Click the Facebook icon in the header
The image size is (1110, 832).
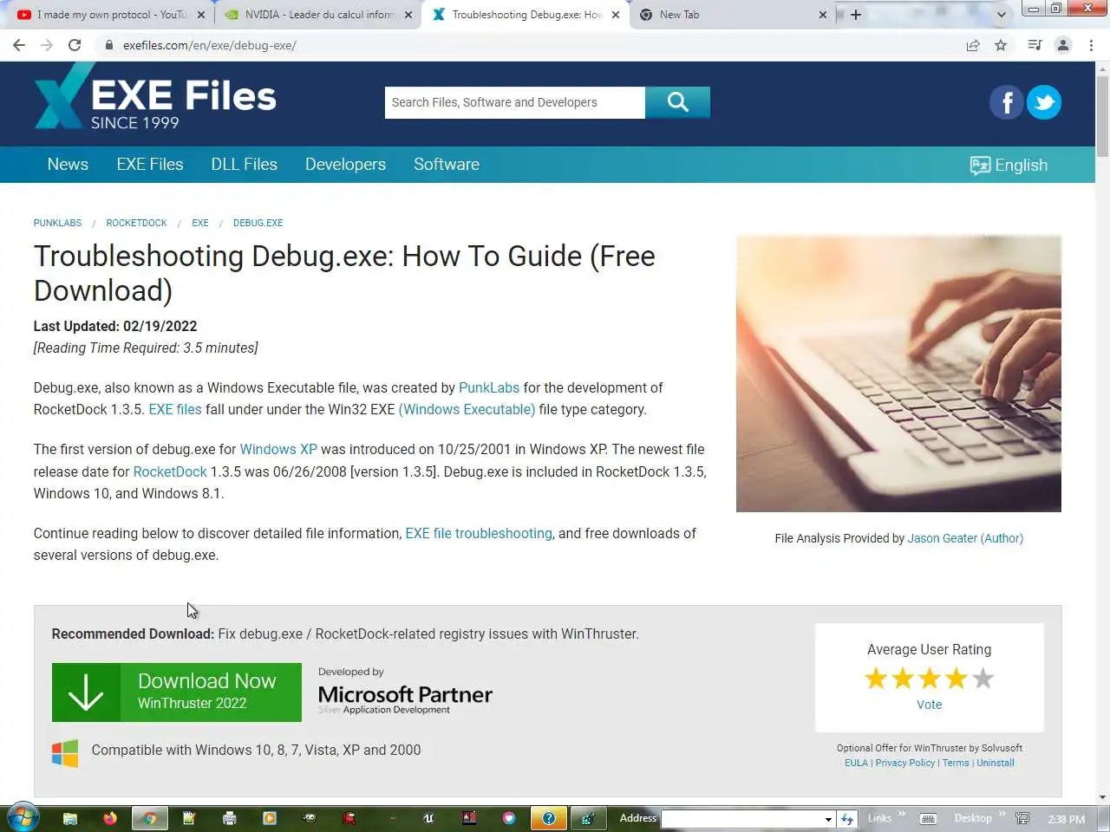click(x=1007, y=102)
